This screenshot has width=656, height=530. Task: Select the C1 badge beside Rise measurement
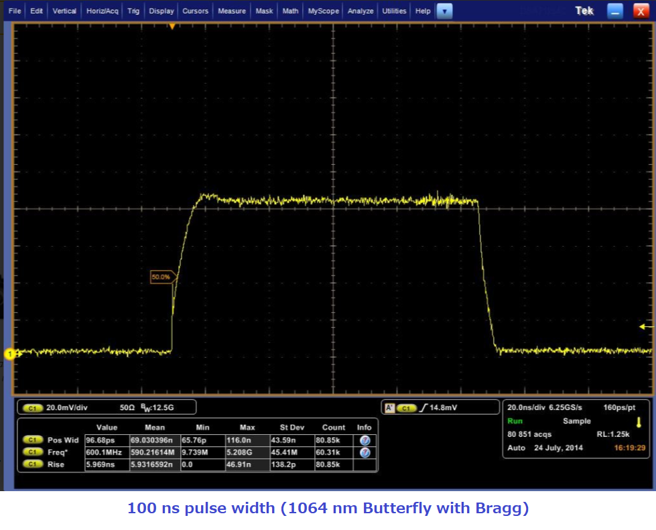click(32, 464)
